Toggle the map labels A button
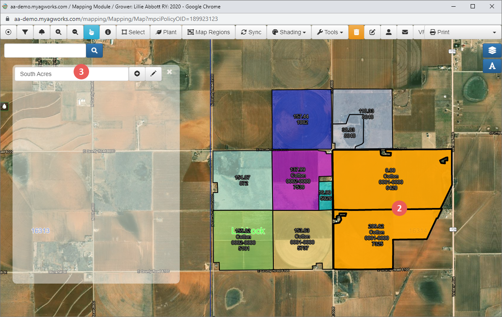The height and width of the screenshot is (317, 502). tap(492, 66)
